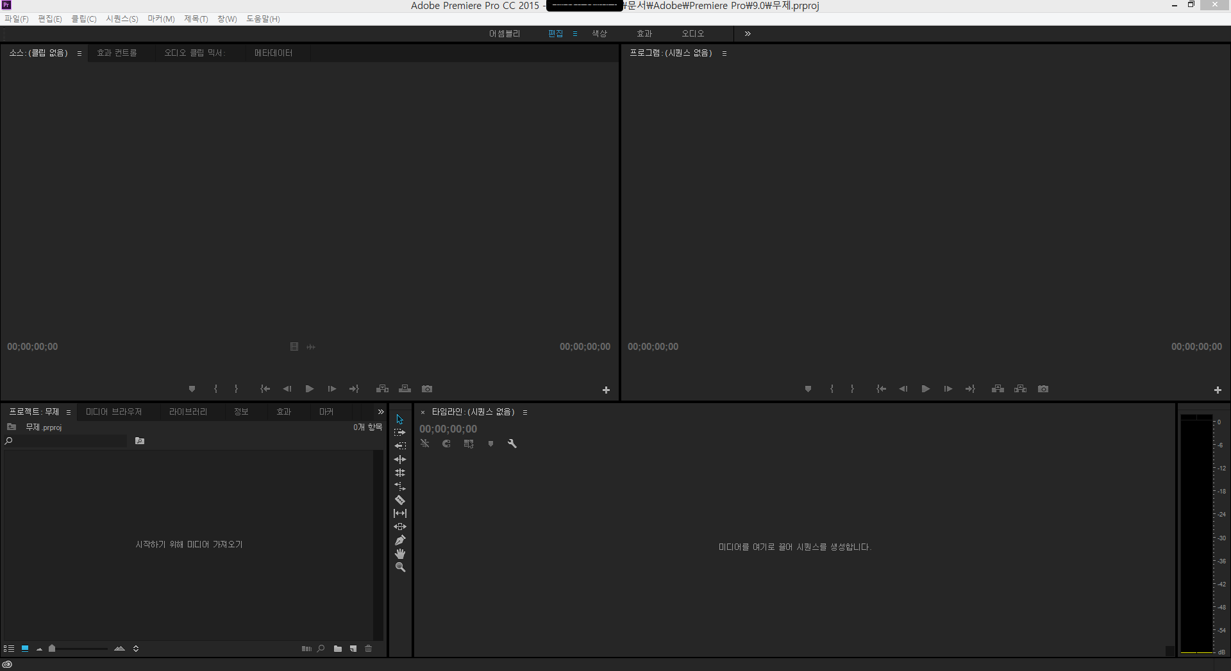Screen dimensions: 1231x671
Task: Click Export Frame camera in Source monitor
Action: (x=427, y=389)
